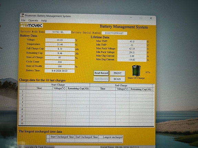Click the SCAN button
Viewport: 198px width, 148px height.
[117, 79]
